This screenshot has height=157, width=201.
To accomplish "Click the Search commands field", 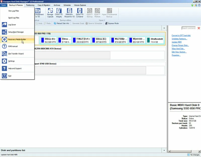I will (189, 28).
